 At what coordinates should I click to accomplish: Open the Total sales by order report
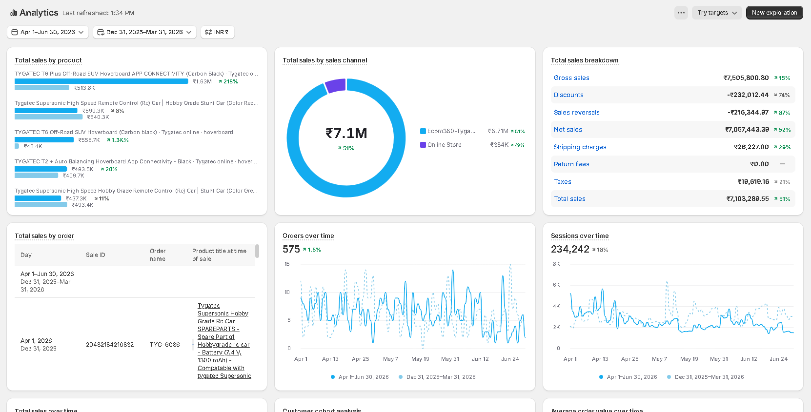[x=44, y=236]
